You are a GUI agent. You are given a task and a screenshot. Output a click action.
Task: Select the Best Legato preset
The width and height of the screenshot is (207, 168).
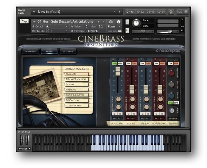77,95
